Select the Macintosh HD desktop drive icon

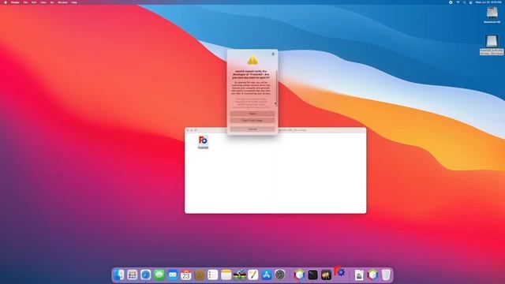pyautogui.click(x=492, y=13)
